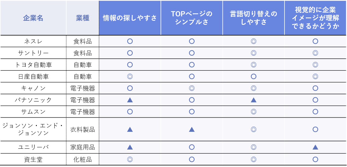Screen dimensions: 347x167
Task: Click the 言語切り替えのしやすさ header
Action: click(x=254, y=18)
